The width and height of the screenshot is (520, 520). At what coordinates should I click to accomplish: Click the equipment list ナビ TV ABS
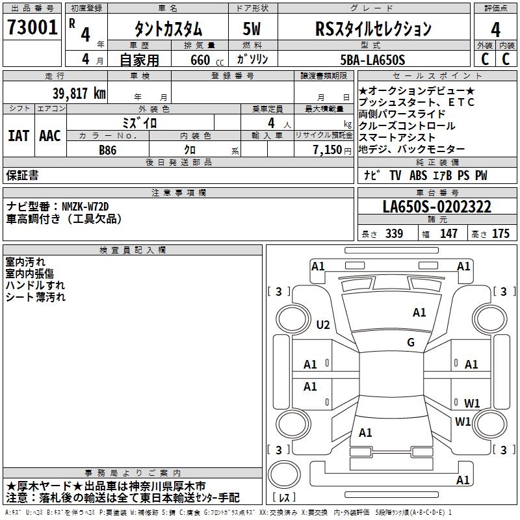pyautogui.click(x=426, y=175)
